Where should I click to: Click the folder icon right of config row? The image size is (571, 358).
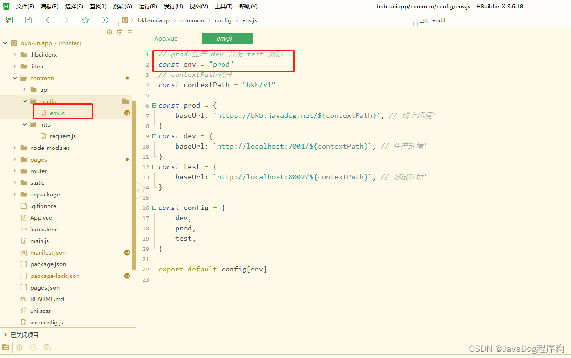[x=125, y=101]
